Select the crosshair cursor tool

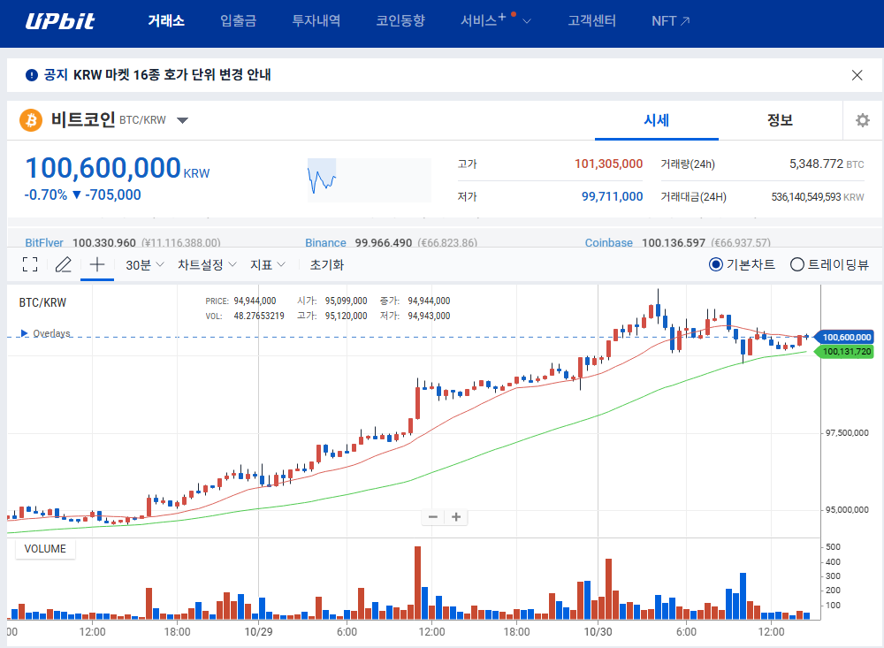[97, 264]
